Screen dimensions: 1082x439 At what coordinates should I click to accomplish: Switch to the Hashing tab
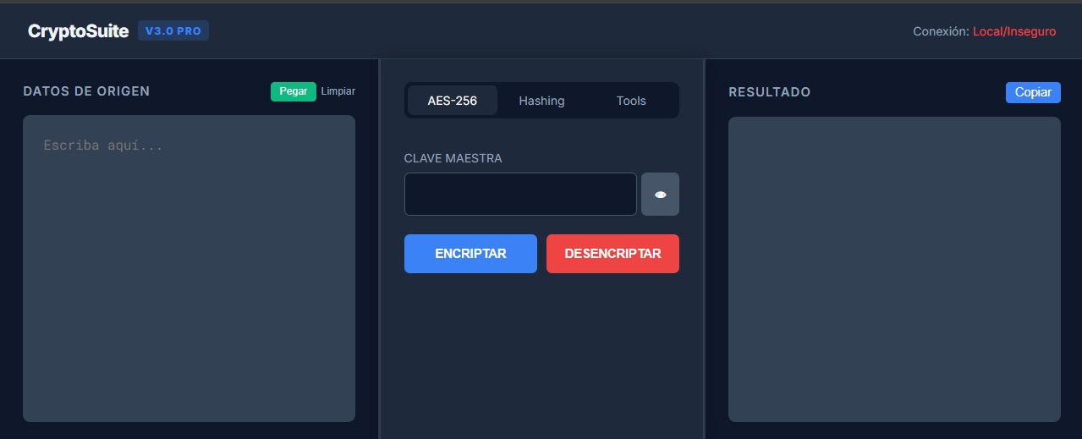541,101
